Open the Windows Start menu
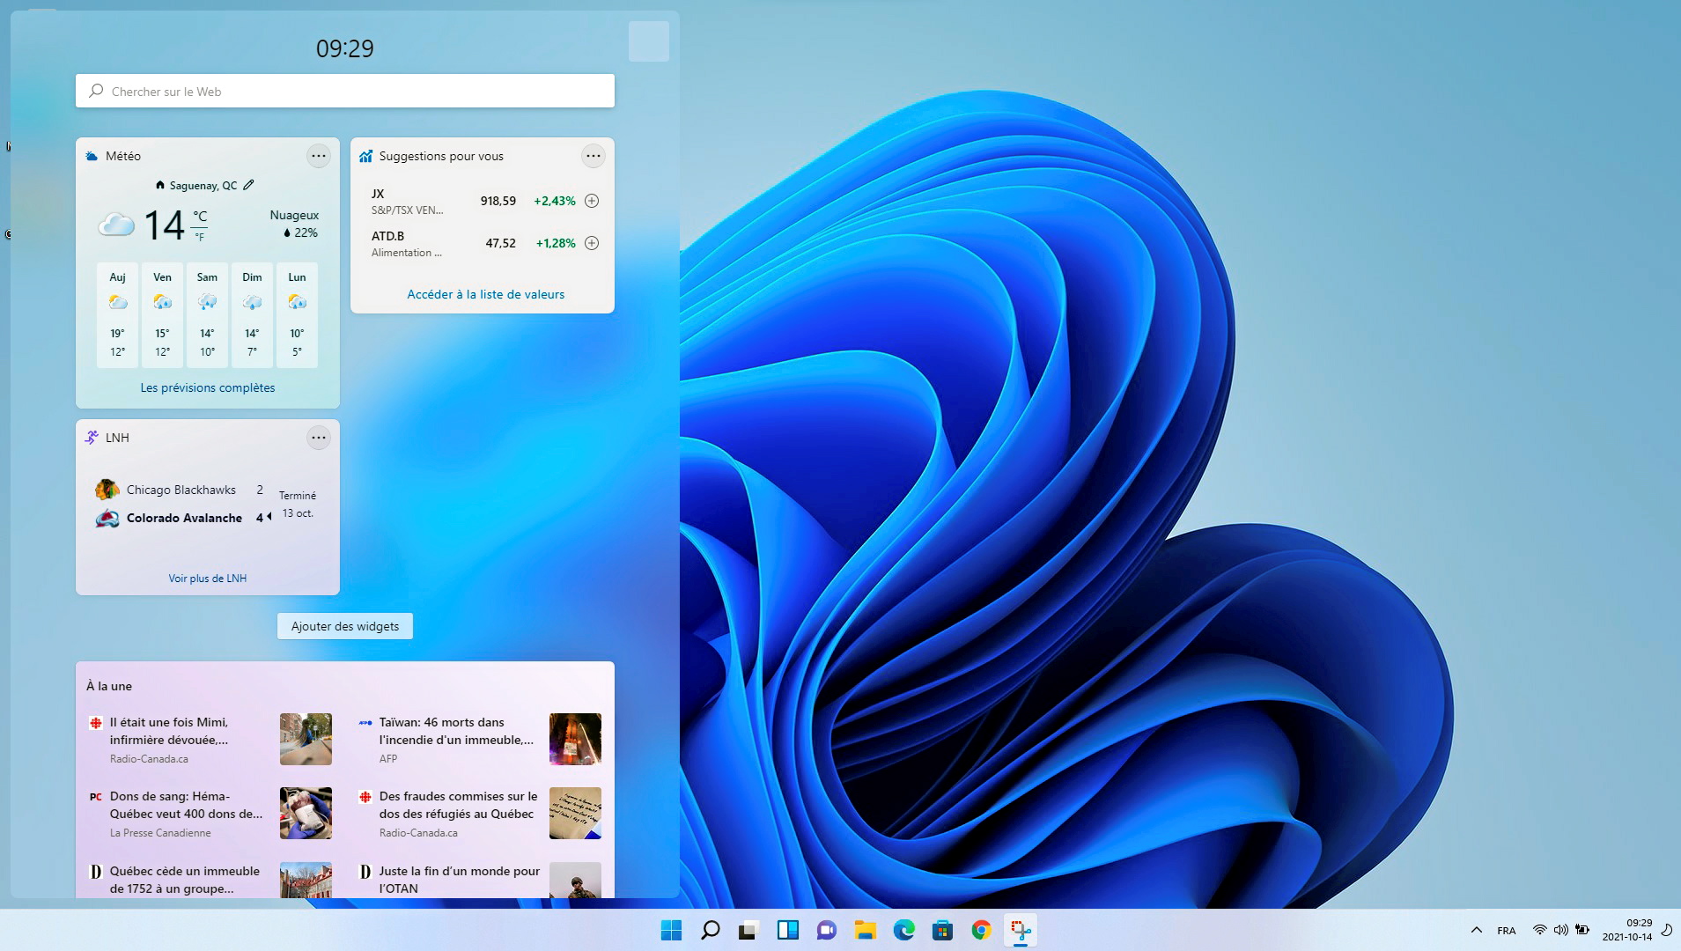Image resolution: width=1681 pixels, height=951 pixels. (x=671, y=930)
